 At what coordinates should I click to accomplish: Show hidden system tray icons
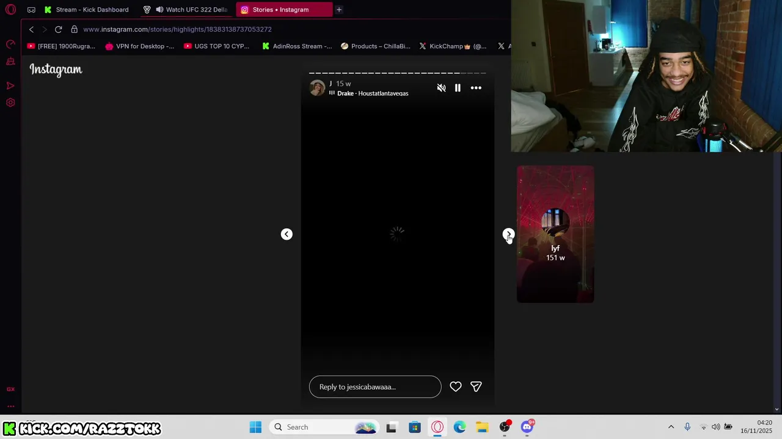click(671, 427)
